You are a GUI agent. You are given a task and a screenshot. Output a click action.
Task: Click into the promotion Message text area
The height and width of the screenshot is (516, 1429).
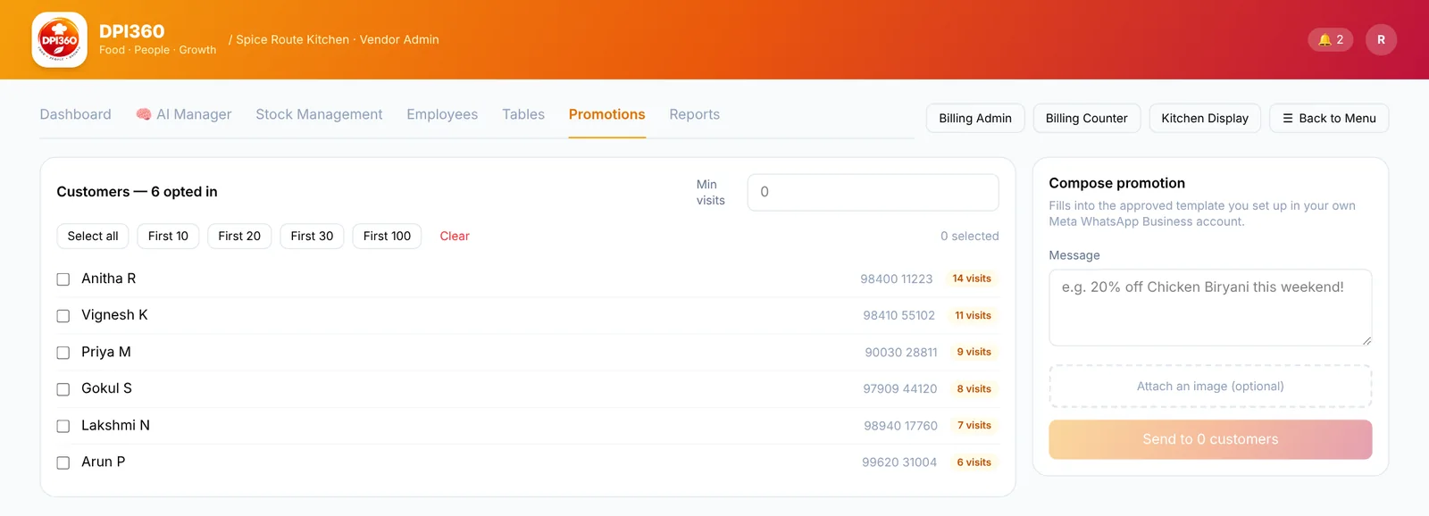pos(1210,307)
